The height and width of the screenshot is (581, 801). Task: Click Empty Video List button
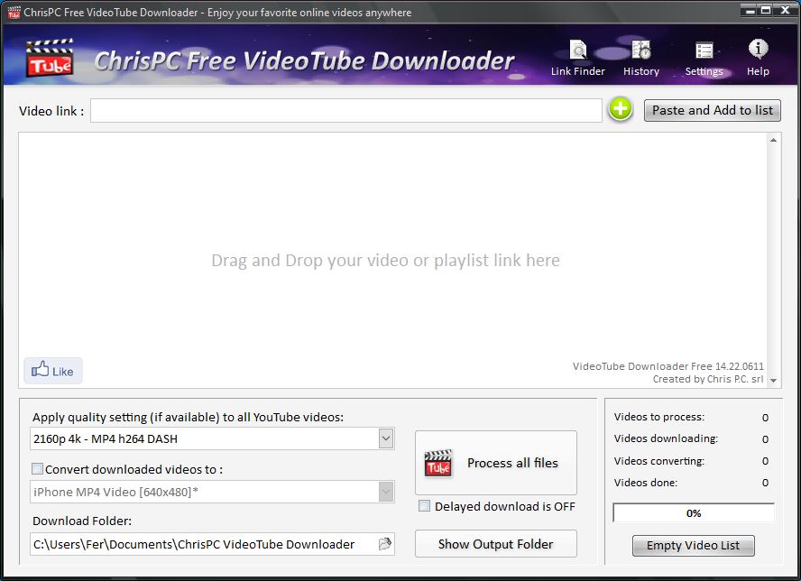point(693,545)
